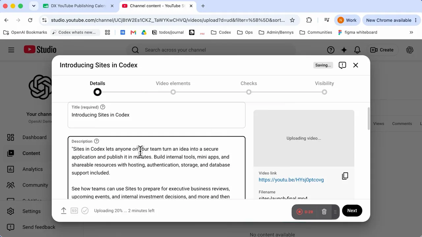The width and height of the screenshot is (422, 237).
Task: Open the Help question mark icon in Studio header
Action: 331,50
